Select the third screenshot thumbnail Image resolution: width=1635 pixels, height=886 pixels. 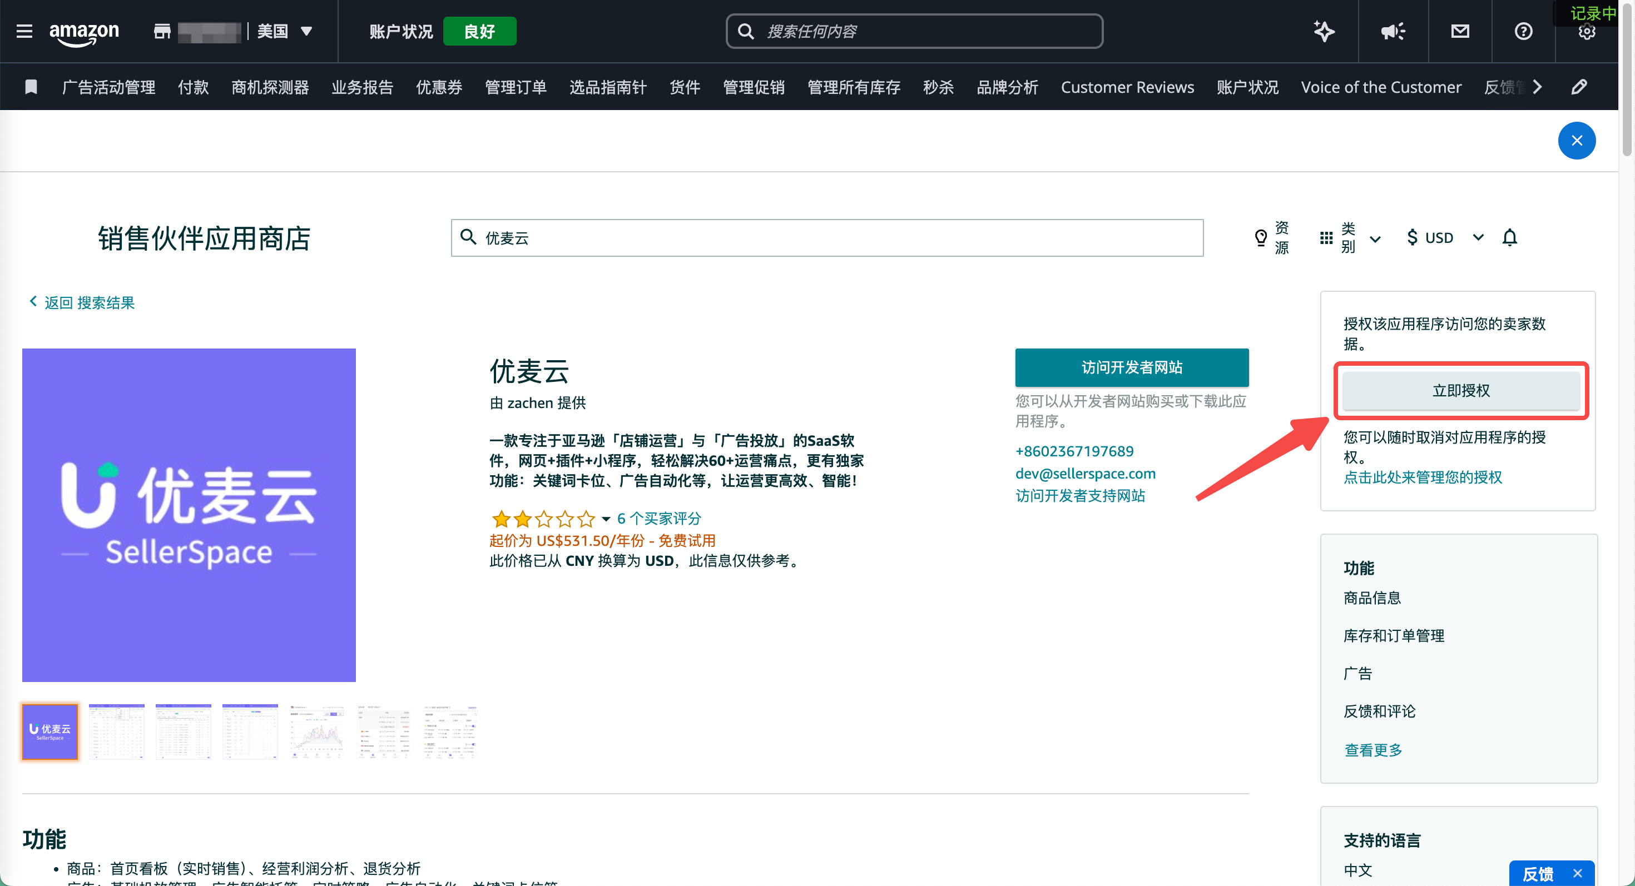coord(184,731)
